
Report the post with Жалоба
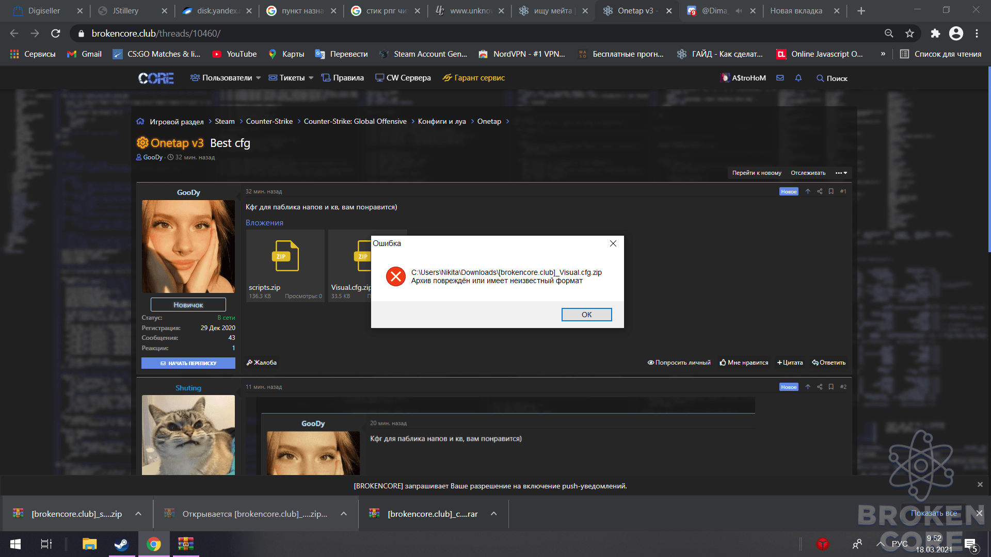tap(262, 363)
